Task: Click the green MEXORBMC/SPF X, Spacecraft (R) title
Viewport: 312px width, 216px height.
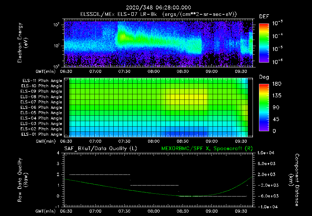Action: pos(207,149)
